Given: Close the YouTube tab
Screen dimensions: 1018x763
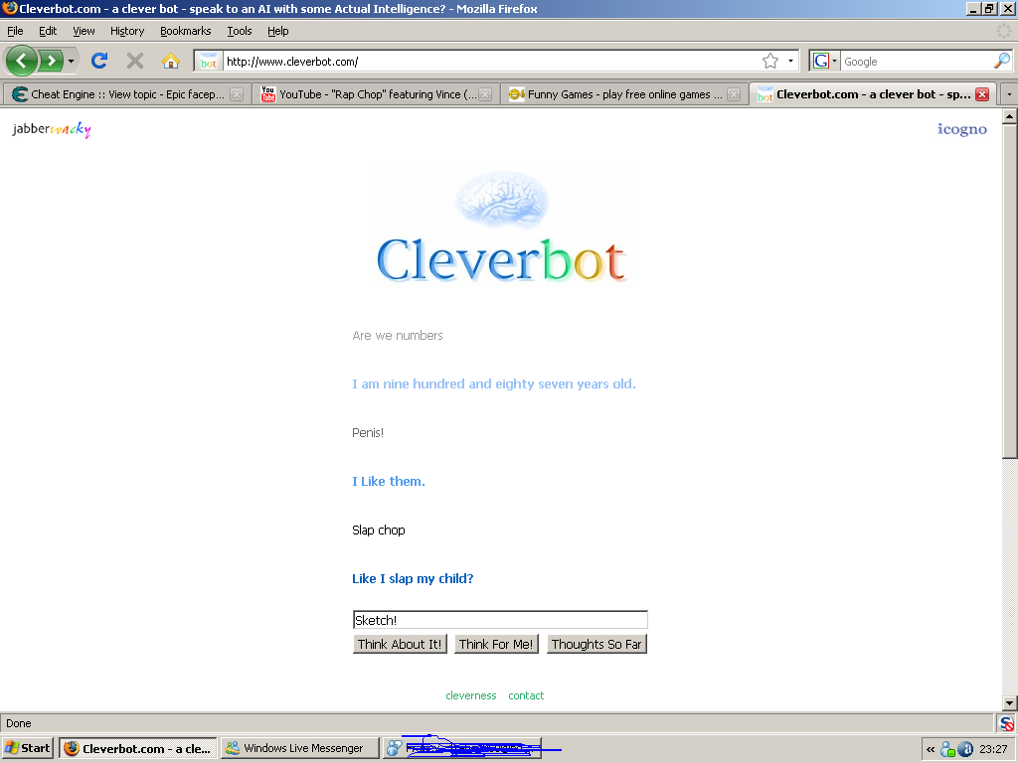Looking at the screenshot, I should click(485, 94).
